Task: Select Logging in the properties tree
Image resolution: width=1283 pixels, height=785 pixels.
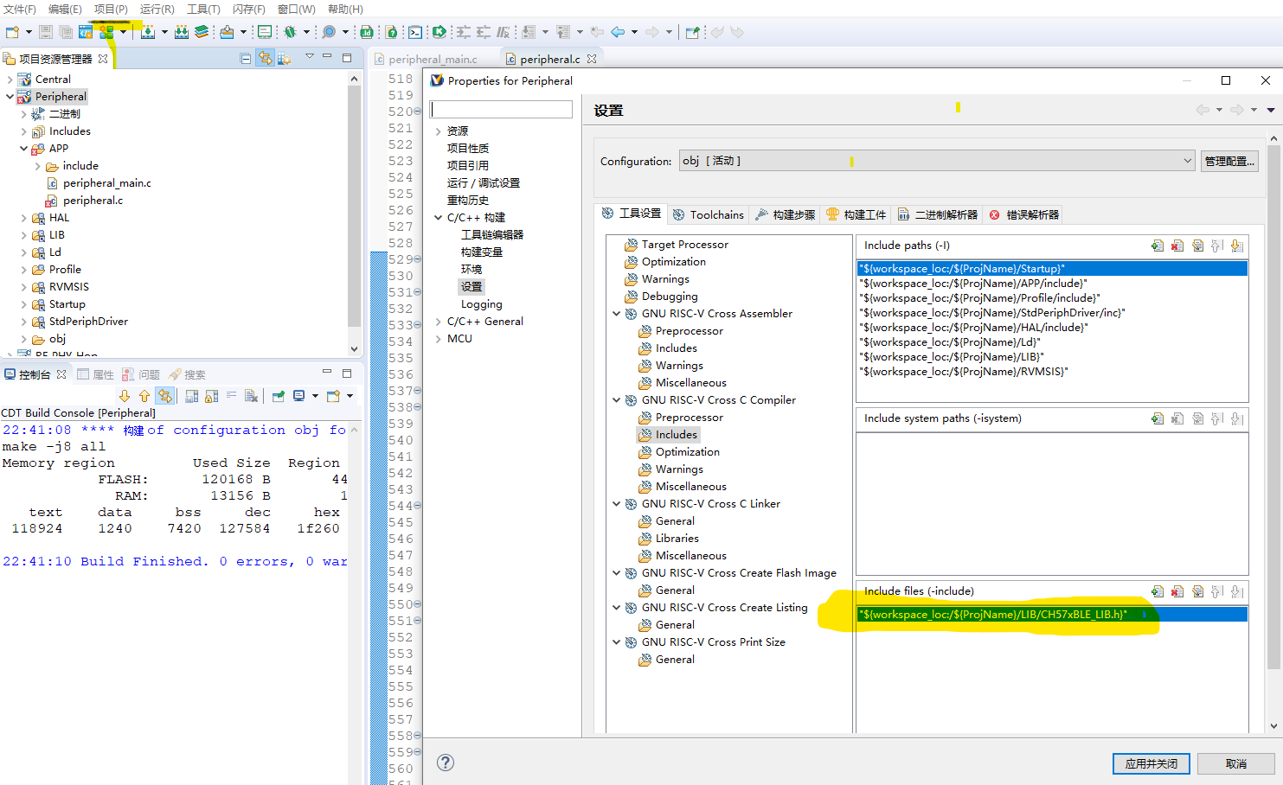Action: [482, 304]
